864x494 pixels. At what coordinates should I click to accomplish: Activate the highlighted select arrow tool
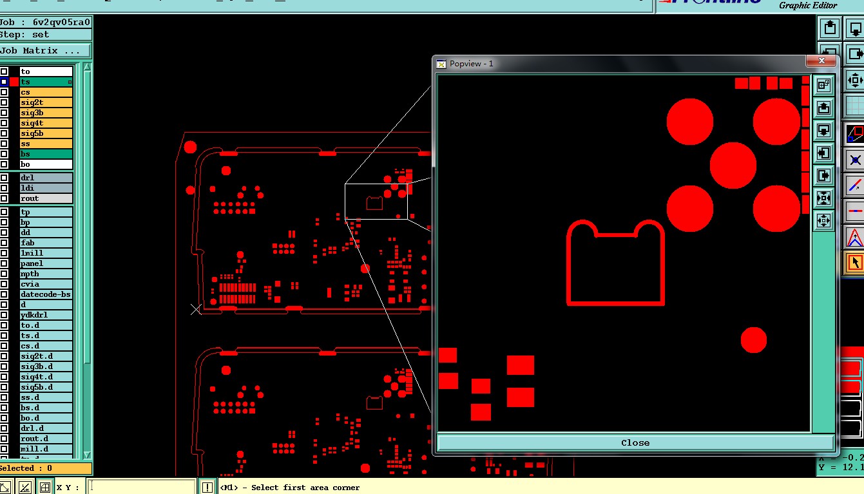click(855, 262)
